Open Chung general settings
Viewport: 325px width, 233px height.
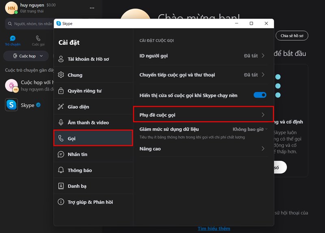93,75
